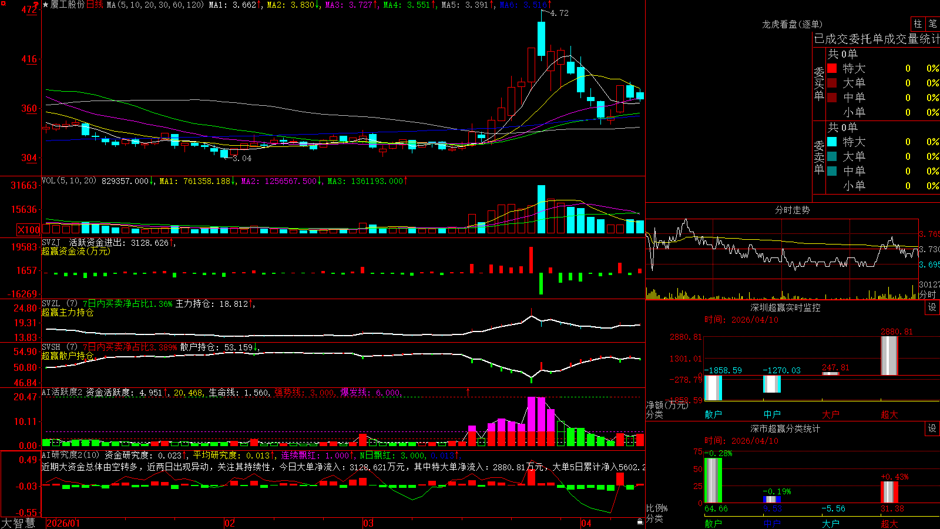Viewport: 940px width, 529px height.
Task: Open MA(5,10,20,30,60,120) indicator parameters
Action: (155, 5)
